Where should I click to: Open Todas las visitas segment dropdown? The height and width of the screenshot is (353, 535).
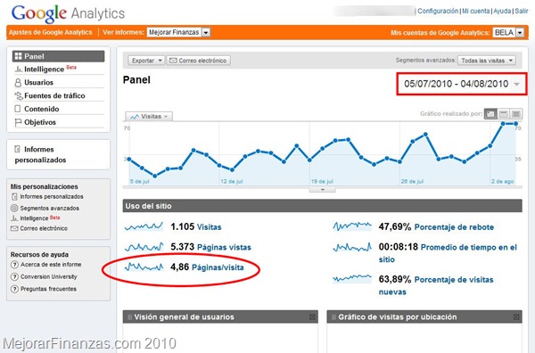(487, 61)
